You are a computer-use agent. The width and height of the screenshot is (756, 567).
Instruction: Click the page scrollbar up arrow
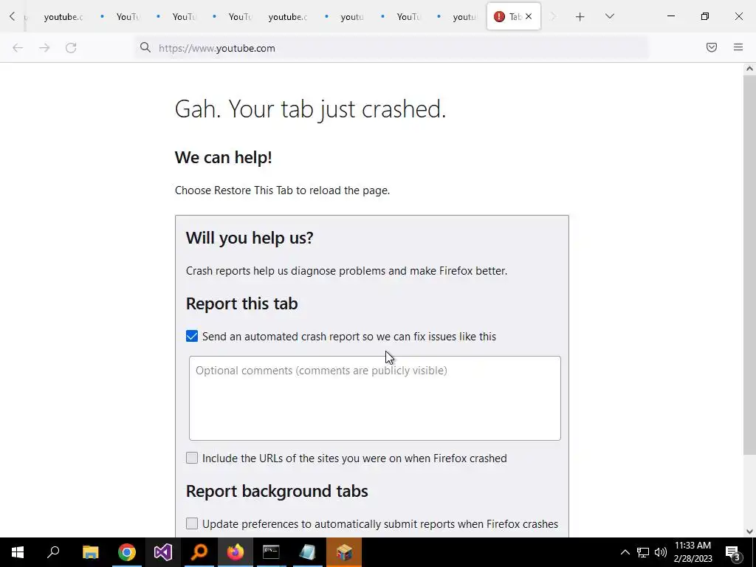click(749, 69)
